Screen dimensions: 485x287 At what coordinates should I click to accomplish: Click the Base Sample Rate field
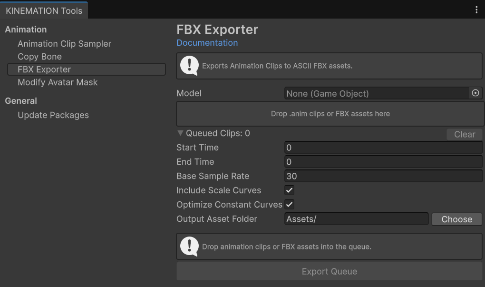pyautogui.click(x=384, y=176)
